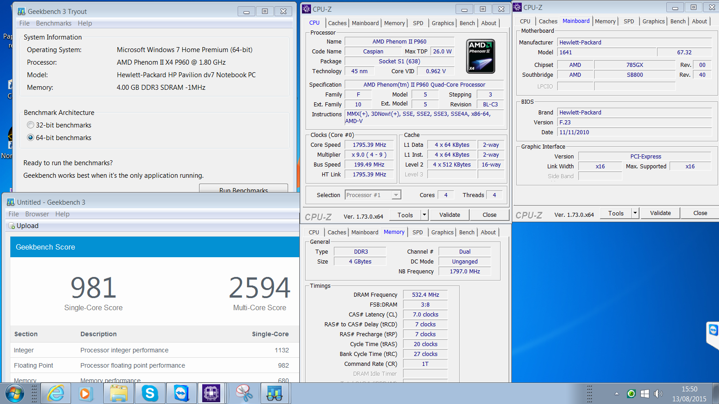Launch Windows Media Player from taskbar
Viewport: 719px width, 404px height.
click(85, 394)
